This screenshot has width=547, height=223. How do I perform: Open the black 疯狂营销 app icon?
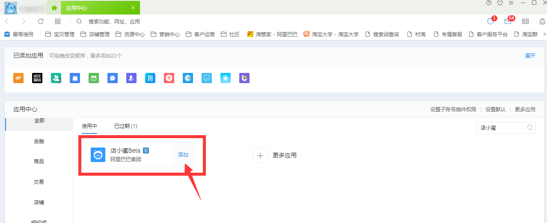pos(37,78)
